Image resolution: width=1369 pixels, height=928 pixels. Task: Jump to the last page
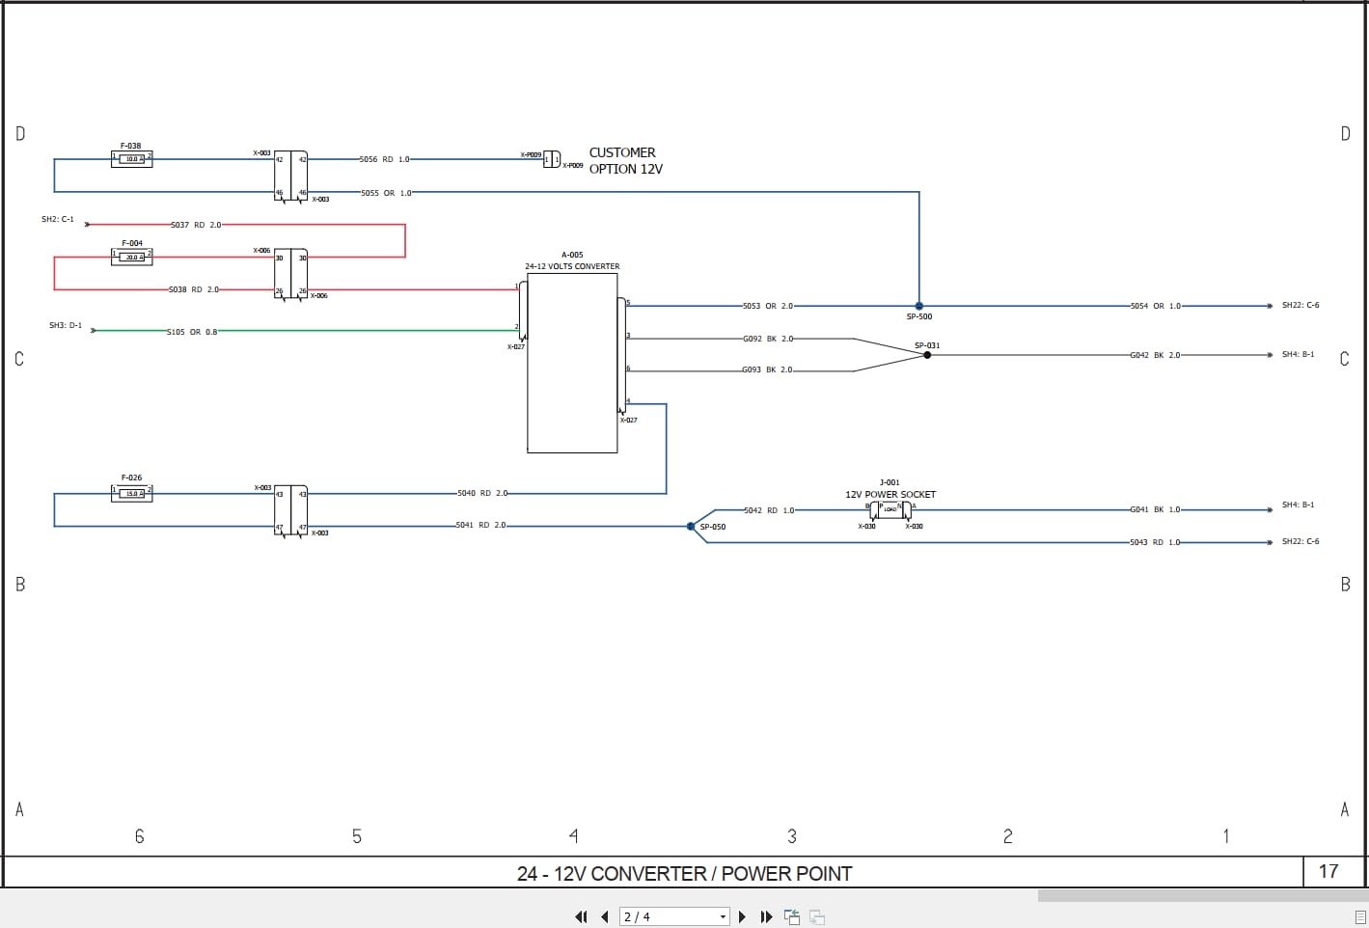(x=766, y=916)
